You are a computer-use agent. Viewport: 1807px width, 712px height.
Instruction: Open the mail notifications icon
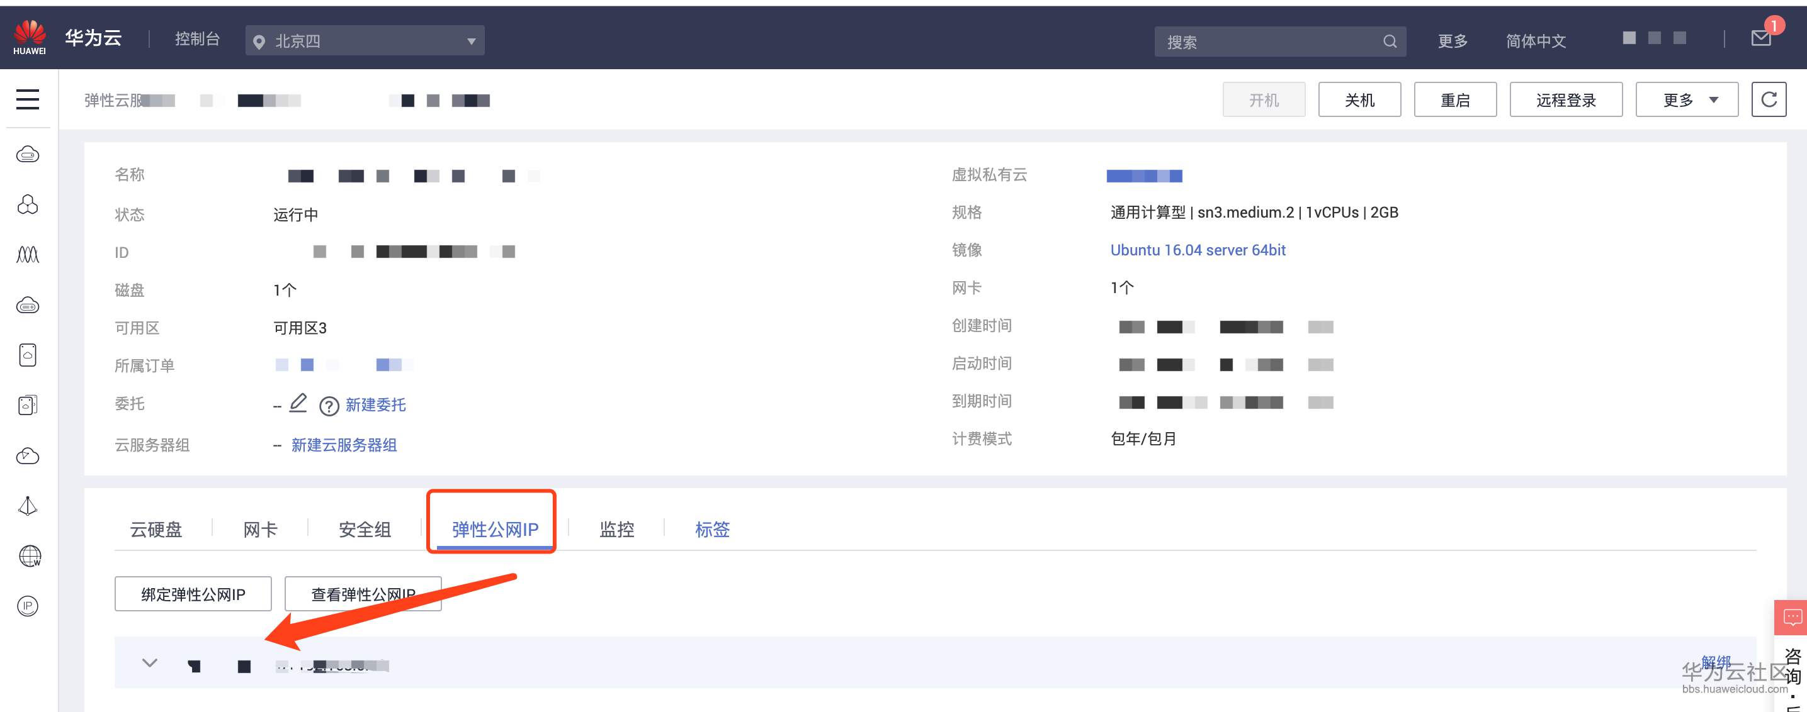point(1760,38)
